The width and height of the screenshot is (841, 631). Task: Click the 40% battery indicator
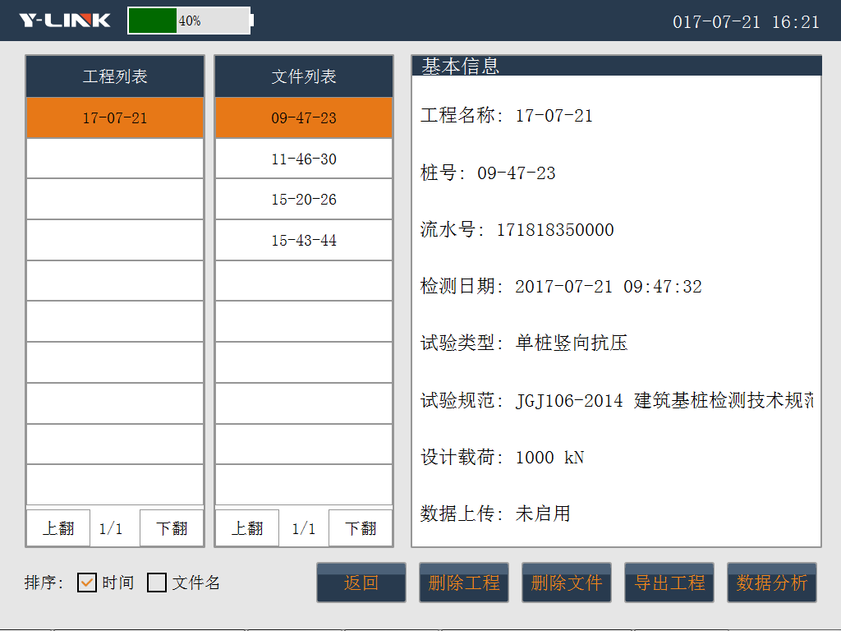tap(191, 21)
